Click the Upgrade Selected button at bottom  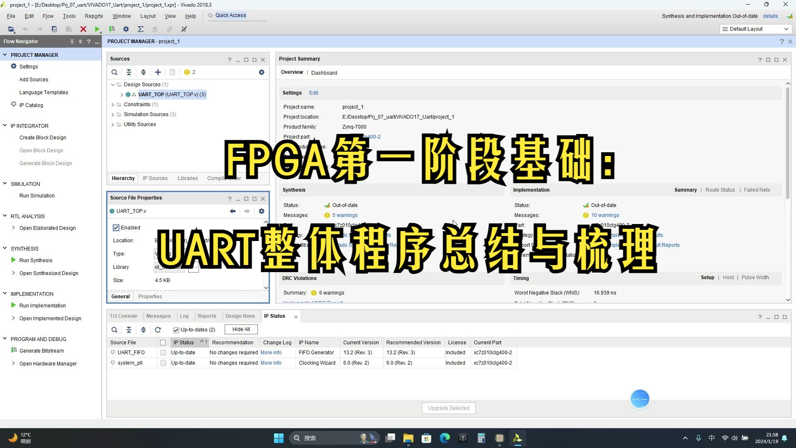[448, 407]
